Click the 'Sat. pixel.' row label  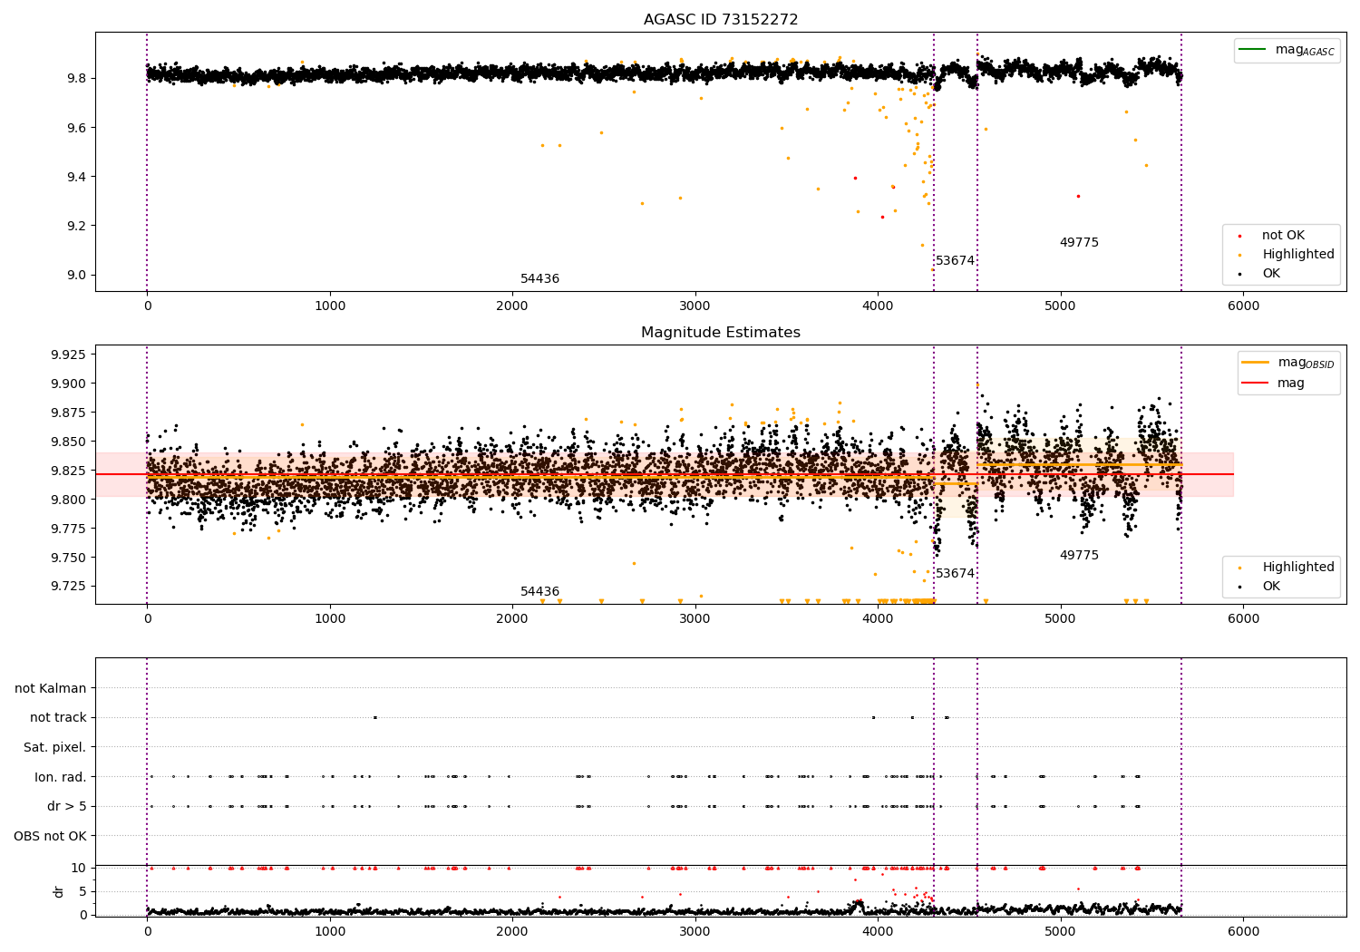[55, 748]
